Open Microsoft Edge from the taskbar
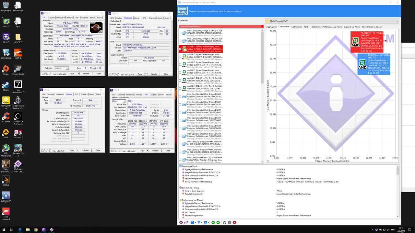 click(x=20, y=230)
